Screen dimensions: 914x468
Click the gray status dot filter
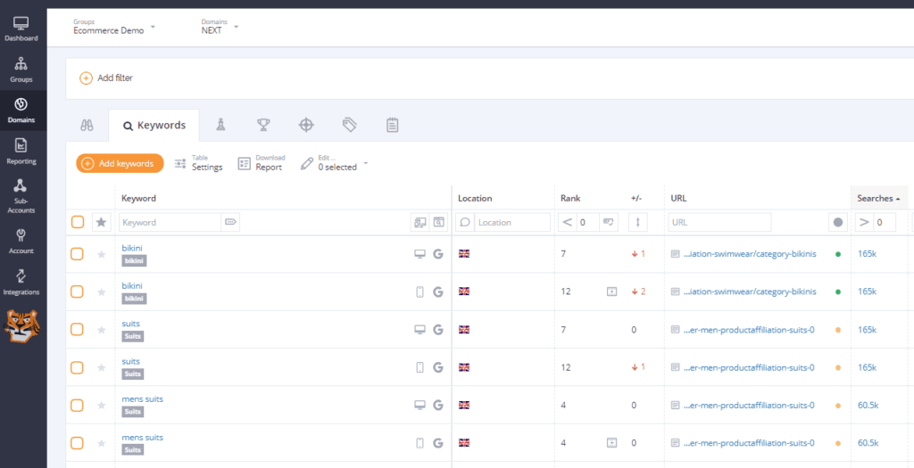837,222
